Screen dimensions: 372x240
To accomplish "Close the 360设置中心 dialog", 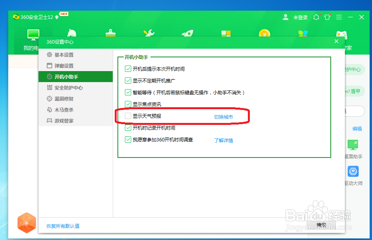I will [336, 41].
